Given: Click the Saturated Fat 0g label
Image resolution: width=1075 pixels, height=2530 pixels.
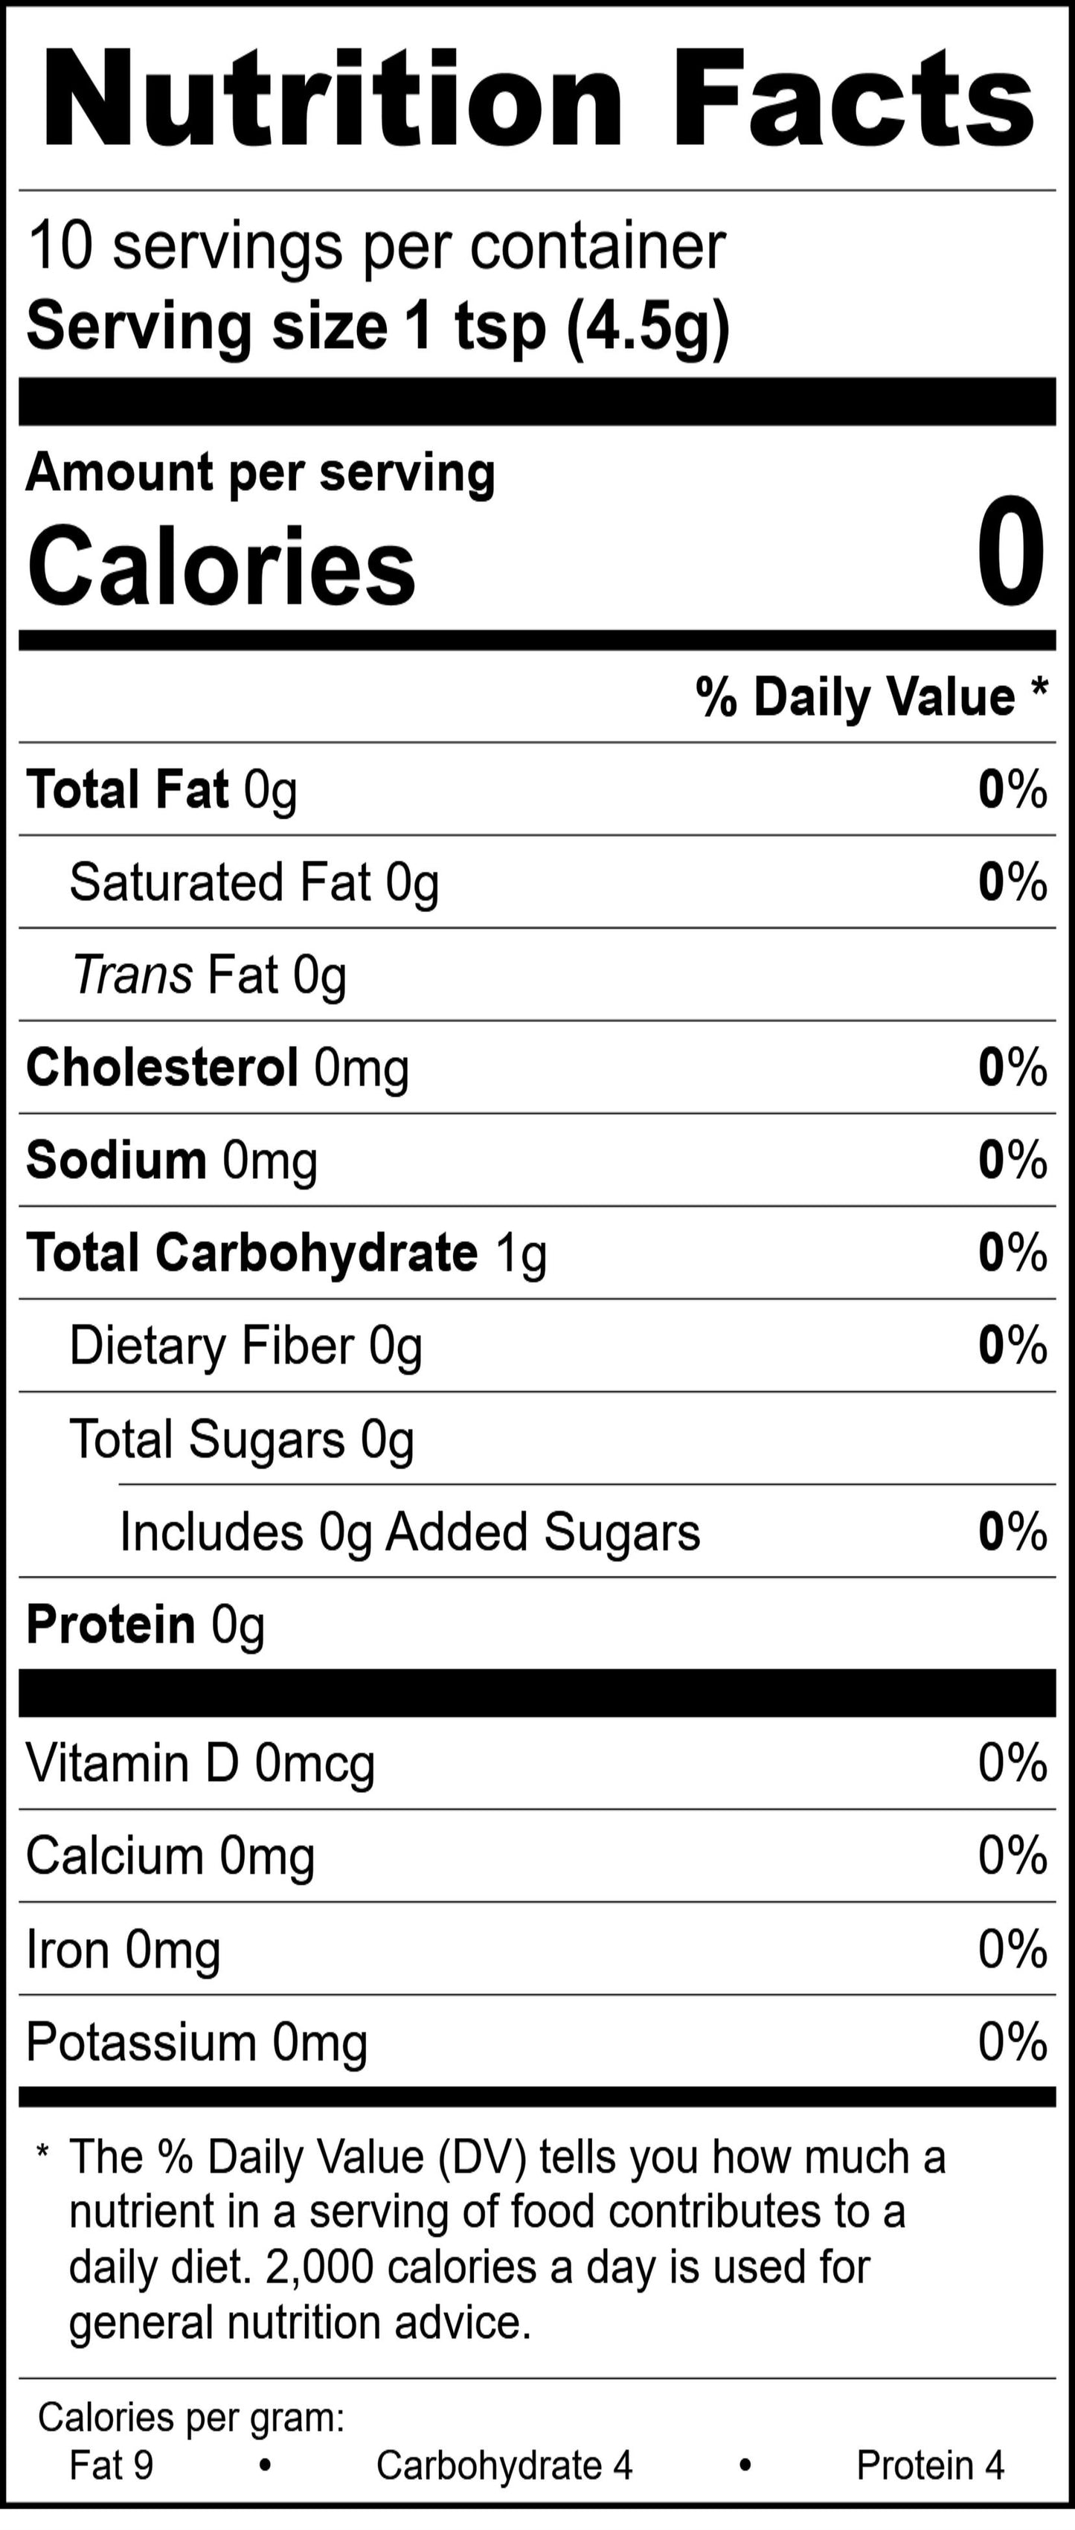Looking at the screenshot, I should (254, 882).
